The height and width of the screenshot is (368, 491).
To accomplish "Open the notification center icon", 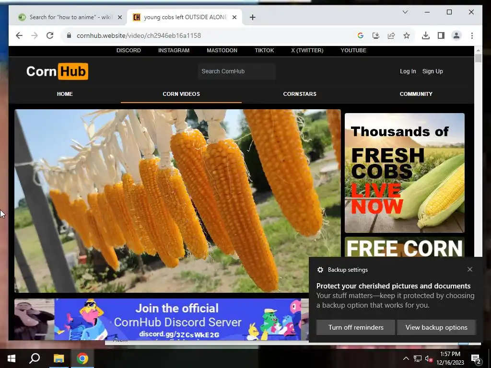I will [476, 359].
